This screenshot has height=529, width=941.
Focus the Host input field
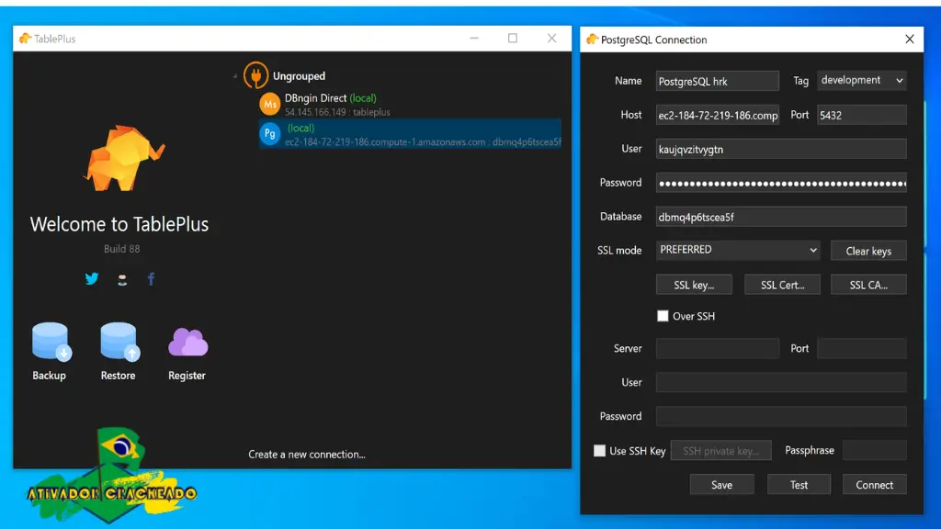pyautogui.click(x=717, y=115)
